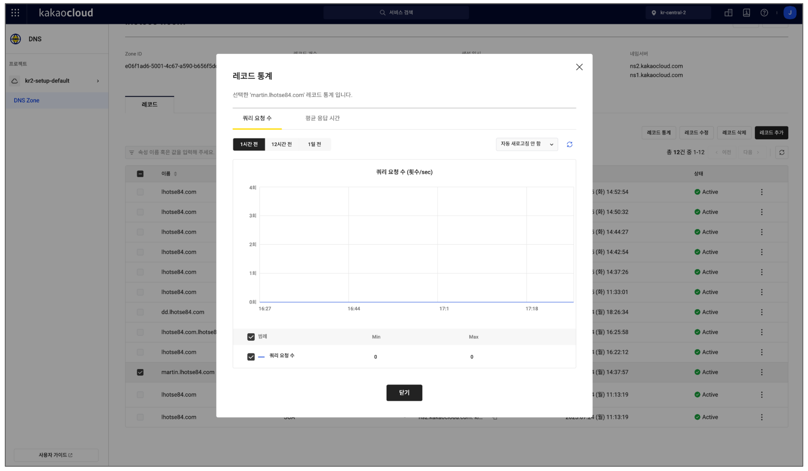The image size is (808, 471).
Task: Open the 레코드 tab
Action: click(149, 105)
